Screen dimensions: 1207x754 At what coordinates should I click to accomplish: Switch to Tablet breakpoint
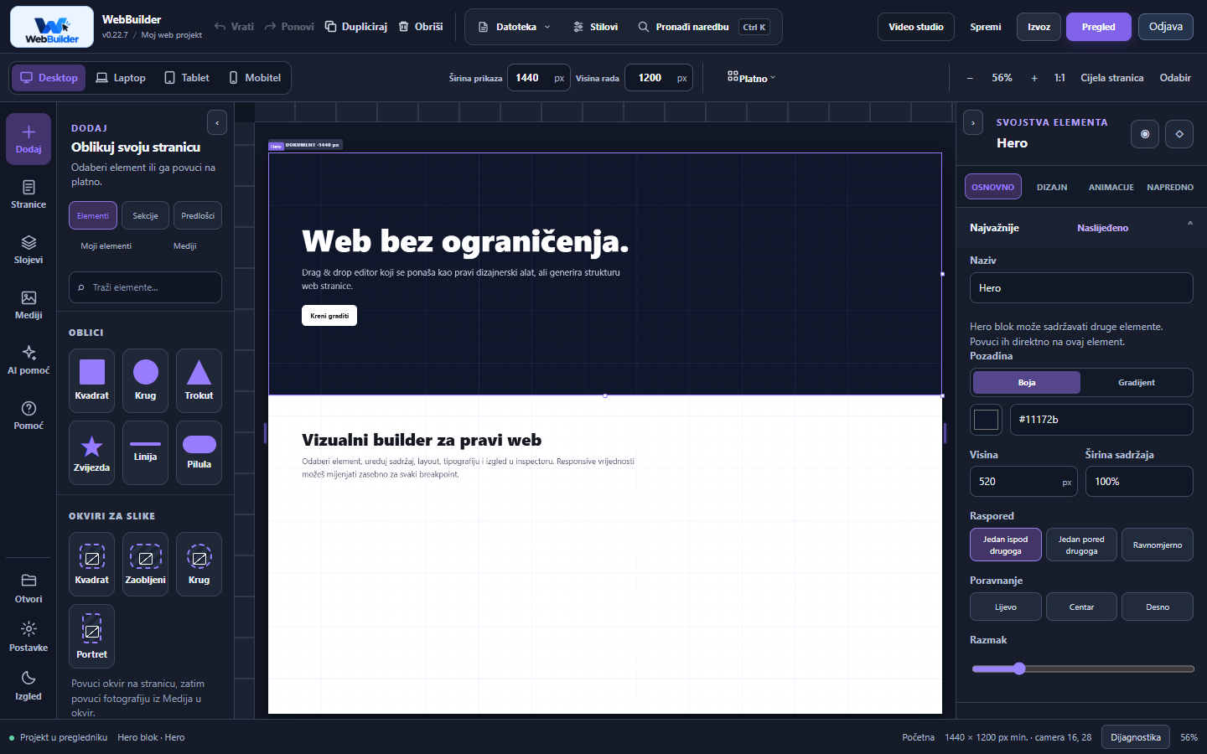pyautogui.click(x=187, y=78)
